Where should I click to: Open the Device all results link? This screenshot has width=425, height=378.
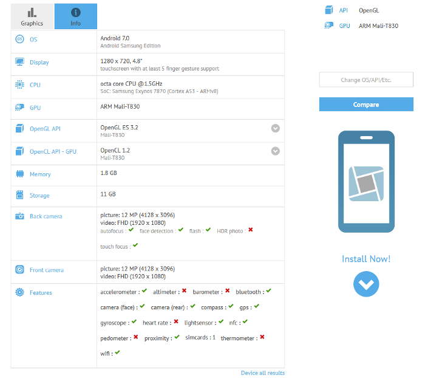click(262, 373)
